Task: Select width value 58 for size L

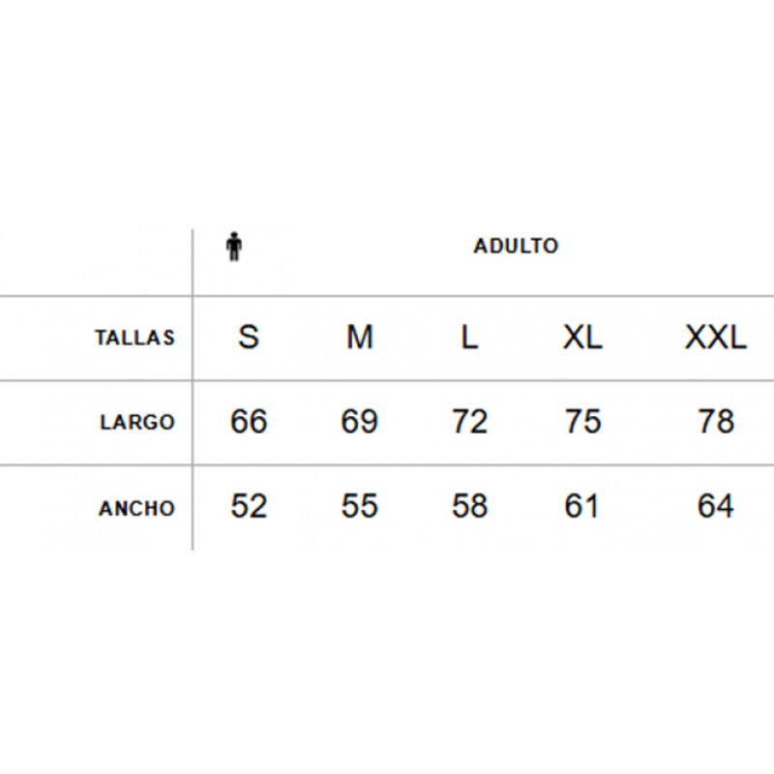Action: 469,505
